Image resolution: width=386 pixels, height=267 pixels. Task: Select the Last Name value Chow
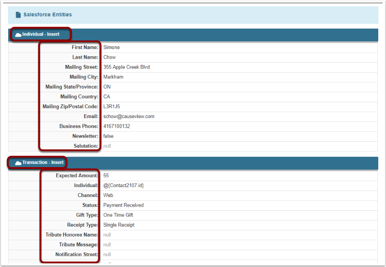click(x=109, y=57)
